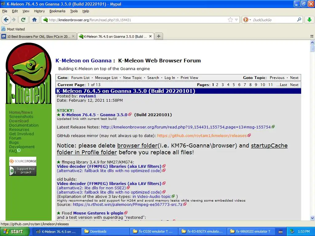Open the URL history dropdown arrow
The height and width of the screenshot is (236, 315).
237,20
